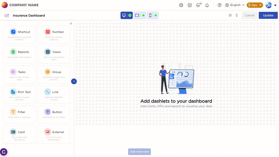Pick the Views dashlet icon
The image size is (279, 157).
point(48,52)
